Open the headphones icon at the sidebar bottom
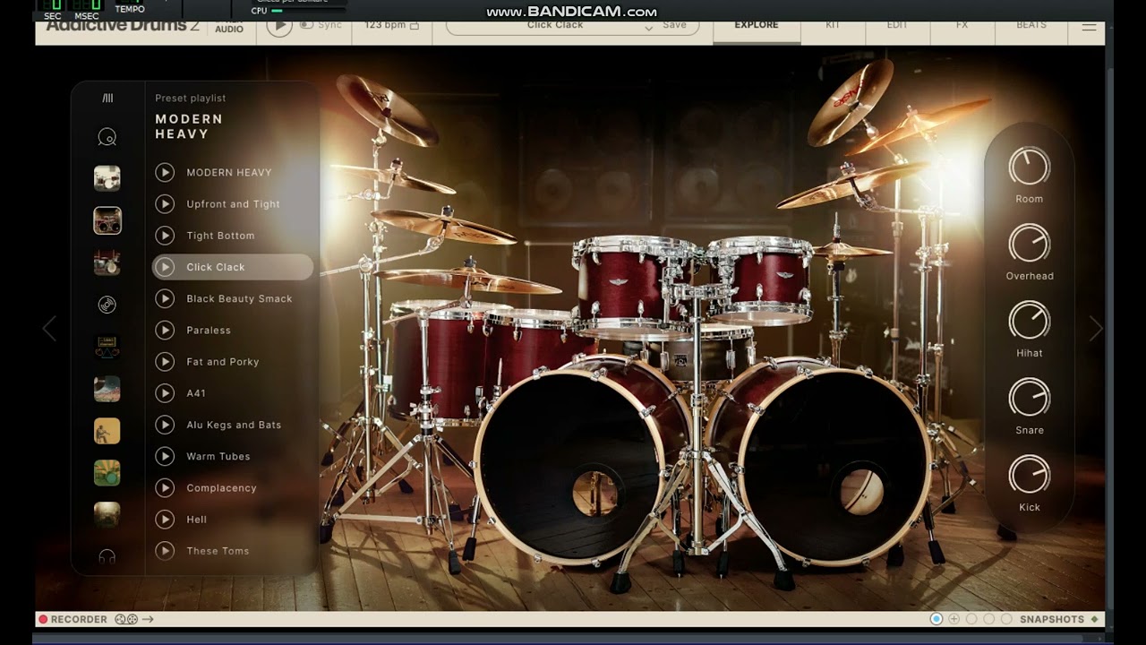The image size is (1146, 645). click(107, 556)
